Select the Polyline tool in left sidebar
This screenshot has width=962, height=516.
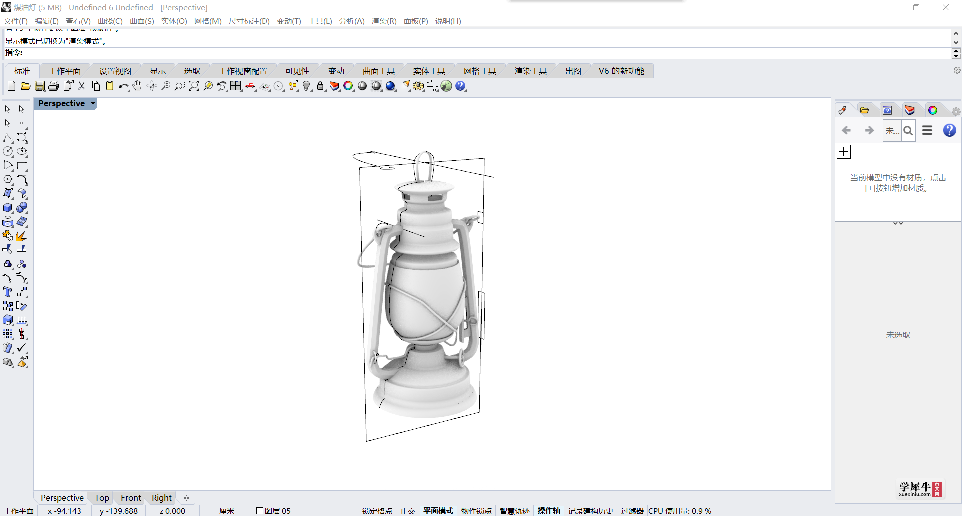pyautogui.click(x=8, y=137)
